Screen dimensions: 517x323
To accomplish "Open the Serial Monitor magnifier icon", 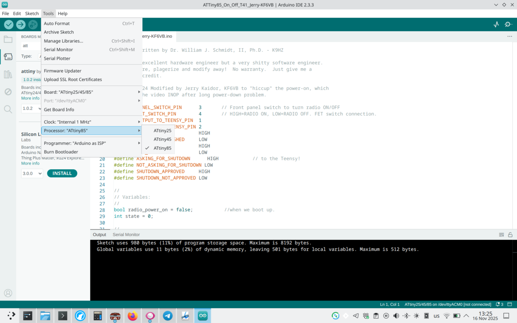I will point(508,25).
